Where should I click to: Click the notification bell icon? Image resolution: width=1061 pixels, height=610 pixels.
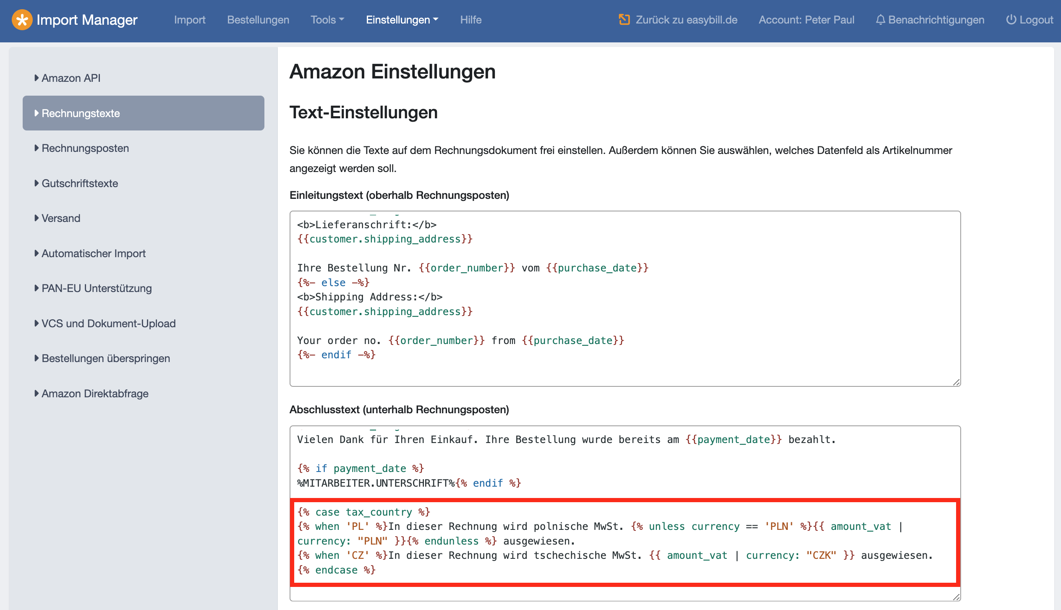881,20
